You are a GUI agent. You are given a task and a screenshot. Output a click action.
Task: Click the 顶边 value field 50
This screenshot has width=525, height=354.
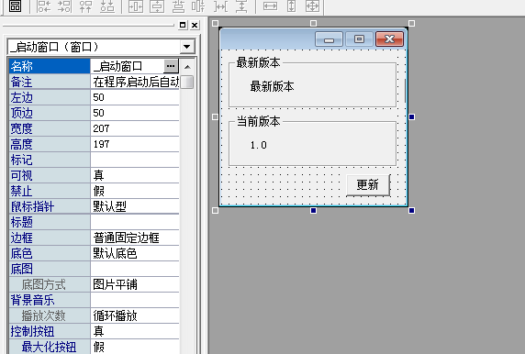pos(135,113)
